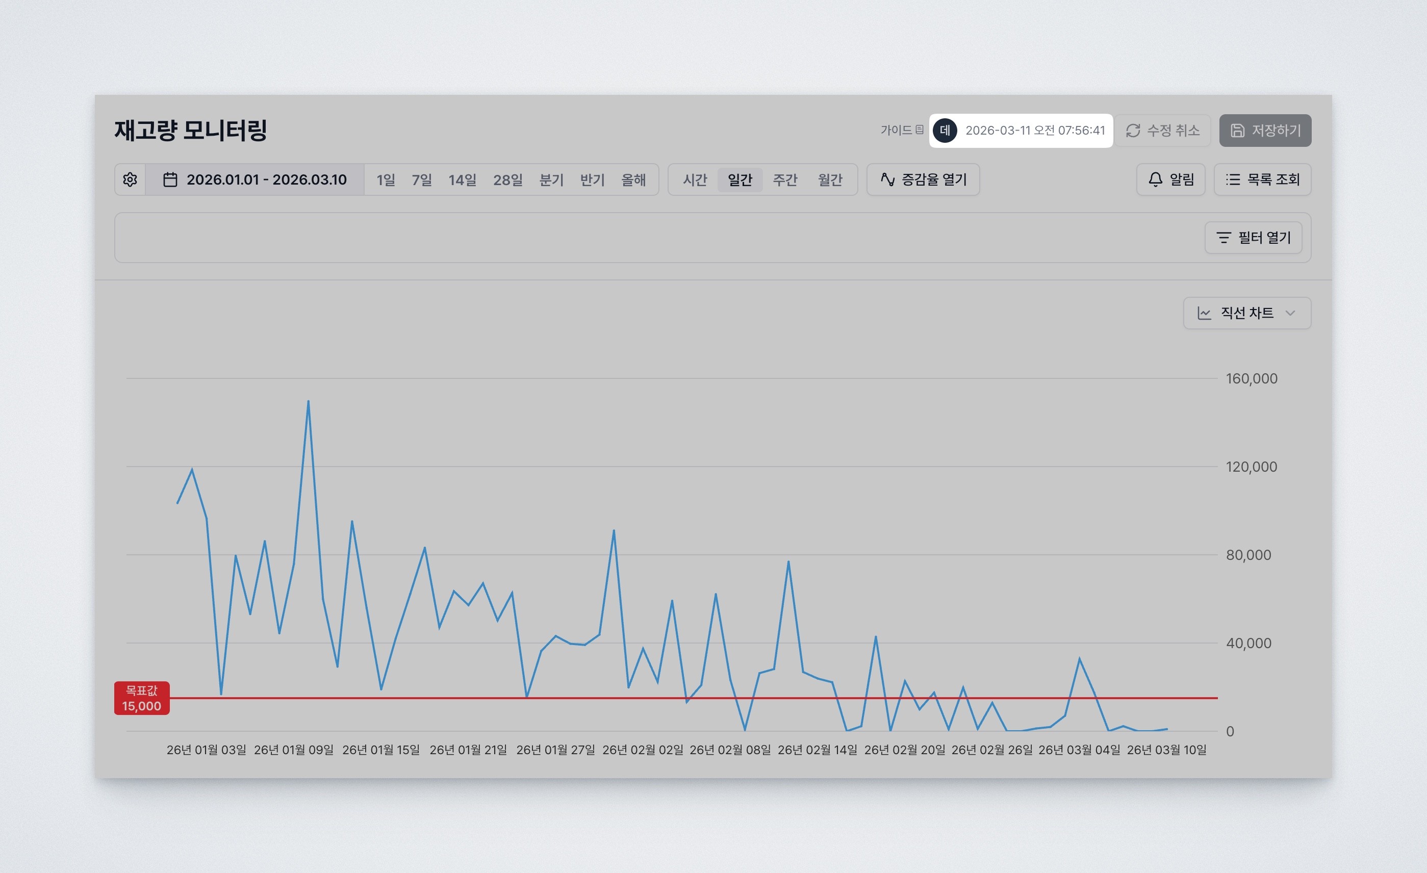Click the user avatar 데 badge

pyautogui.click(x=945, y=130)
